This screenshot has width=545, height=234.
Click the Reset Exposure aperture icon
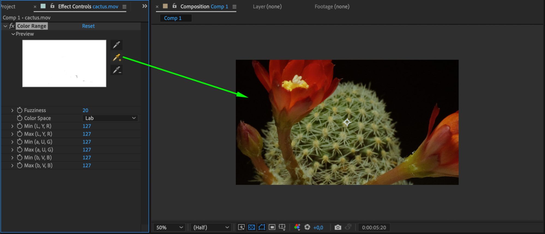[307, 227]
